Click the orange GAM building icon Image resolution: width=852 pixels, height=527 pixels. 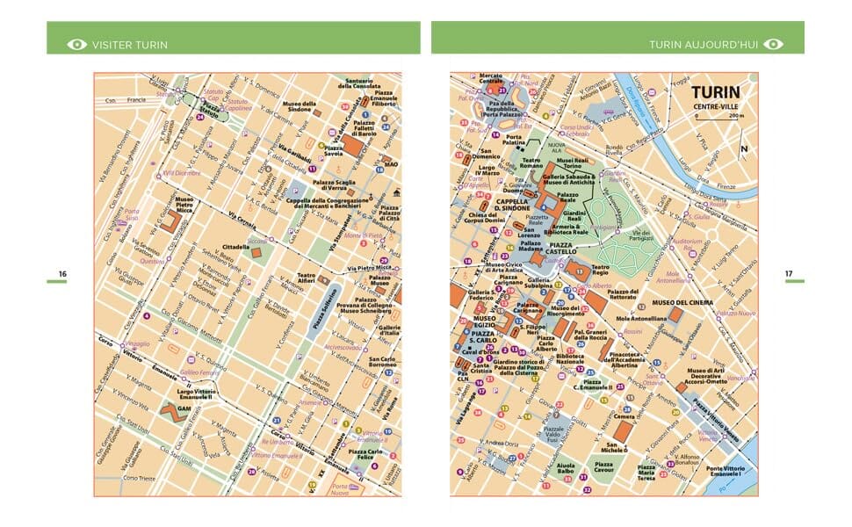(x=174, y=409)
